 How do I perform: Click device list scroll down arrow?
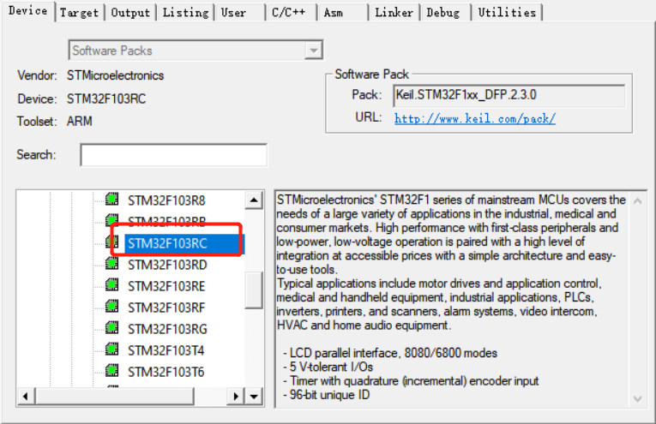(254, 396)
